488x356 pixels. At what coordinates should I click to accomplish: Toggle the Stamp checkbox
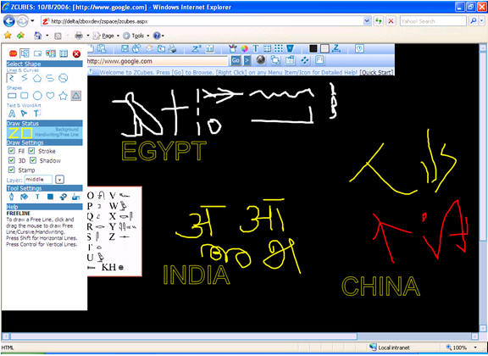coord(12,170)
